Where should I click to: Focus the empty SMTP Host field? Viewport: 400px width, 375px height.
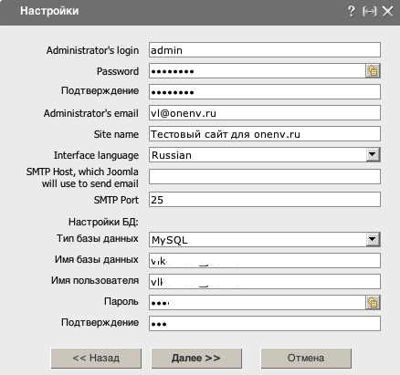click(x=265, y=177)
